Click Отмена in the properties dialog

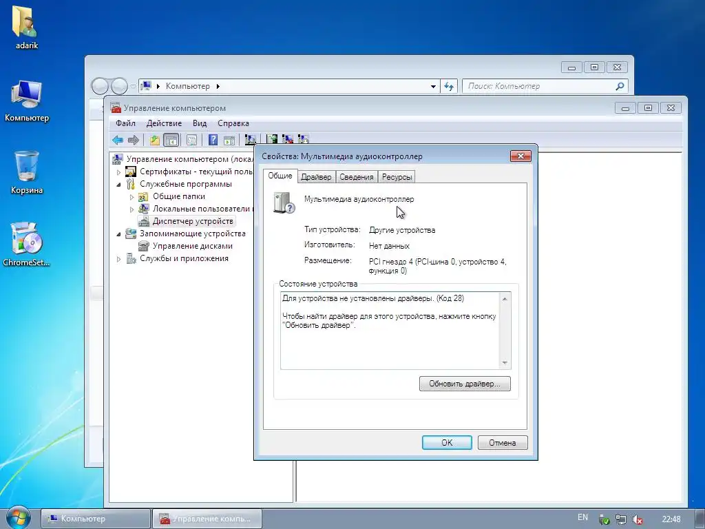click(502, 443)
